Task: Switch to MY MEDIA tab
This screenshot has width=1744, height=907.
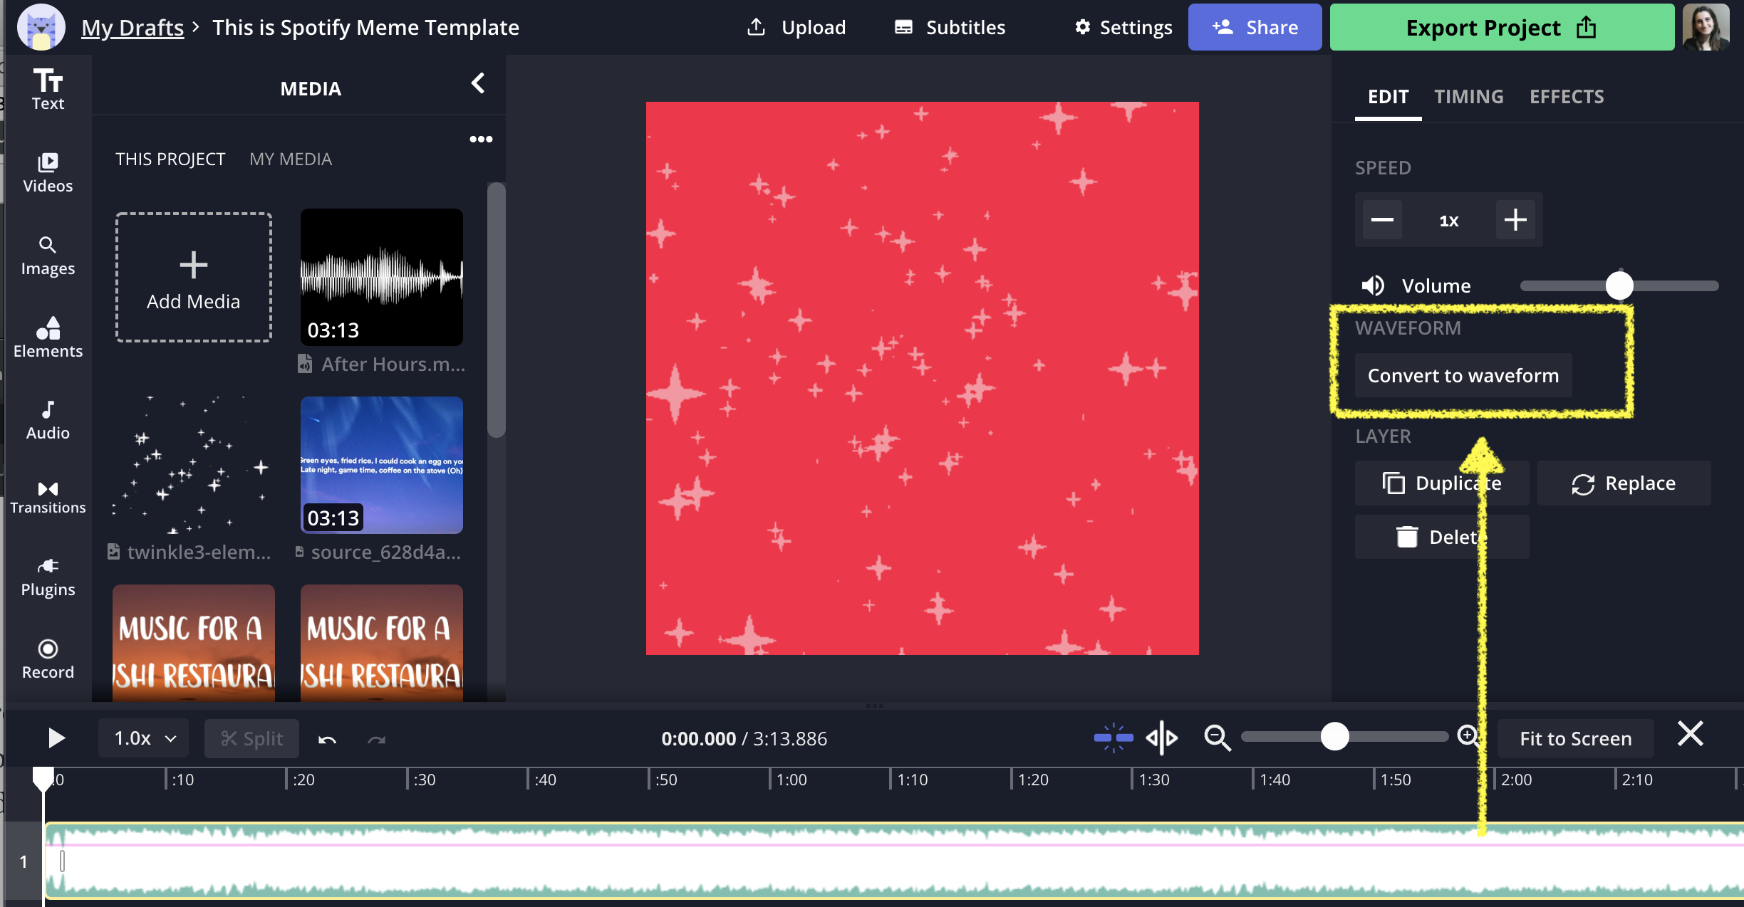Action: pos(290,159)
